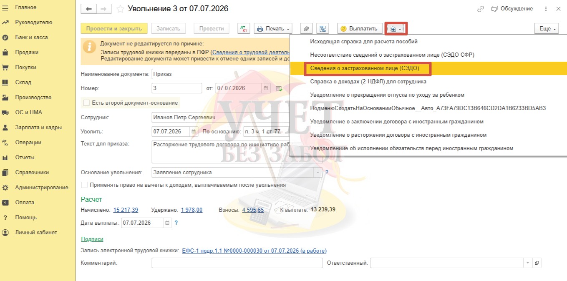Check Применять право на вычеты option
567x281 pixels.
tap(85, 185)
